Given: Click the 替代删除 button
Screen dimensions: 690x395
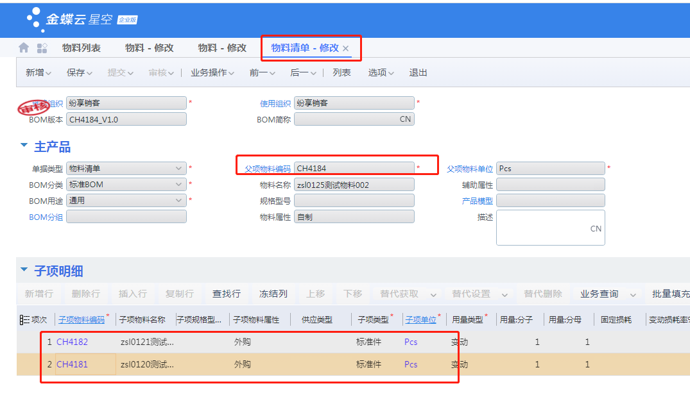Looking at the screenshot, I should [x=543, y=294].
